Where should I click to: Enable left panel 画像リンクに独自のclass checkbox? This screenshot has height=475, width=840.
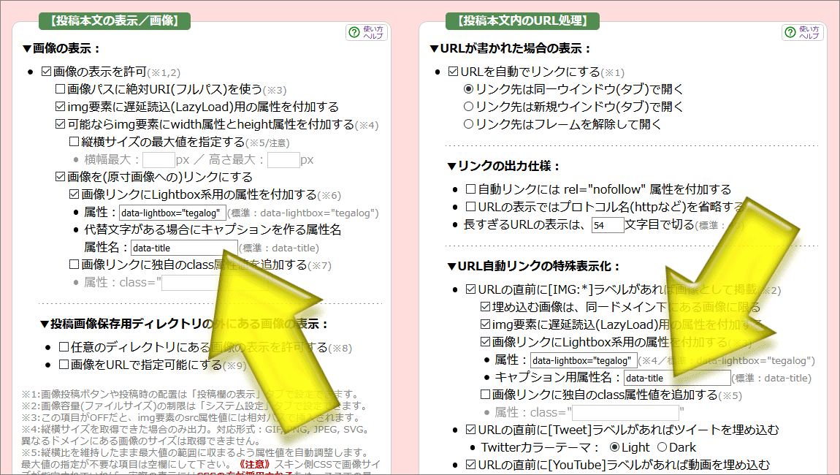(75, 265)
